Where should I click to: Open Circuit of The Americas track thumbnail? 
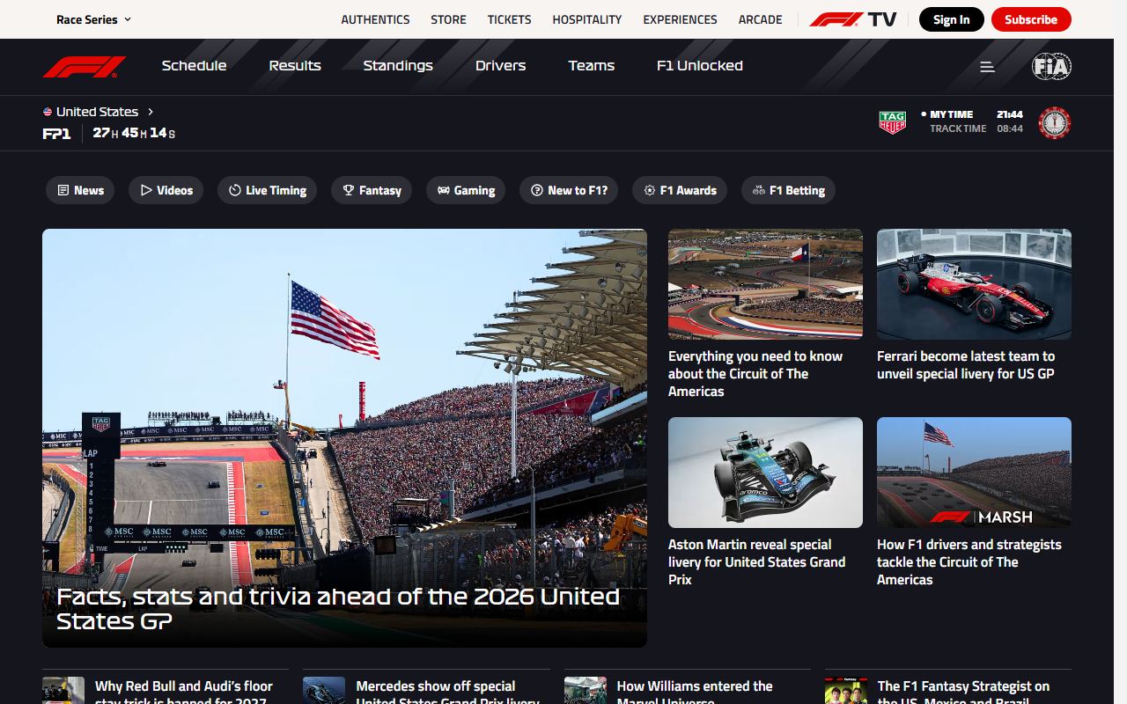point(765,284)
